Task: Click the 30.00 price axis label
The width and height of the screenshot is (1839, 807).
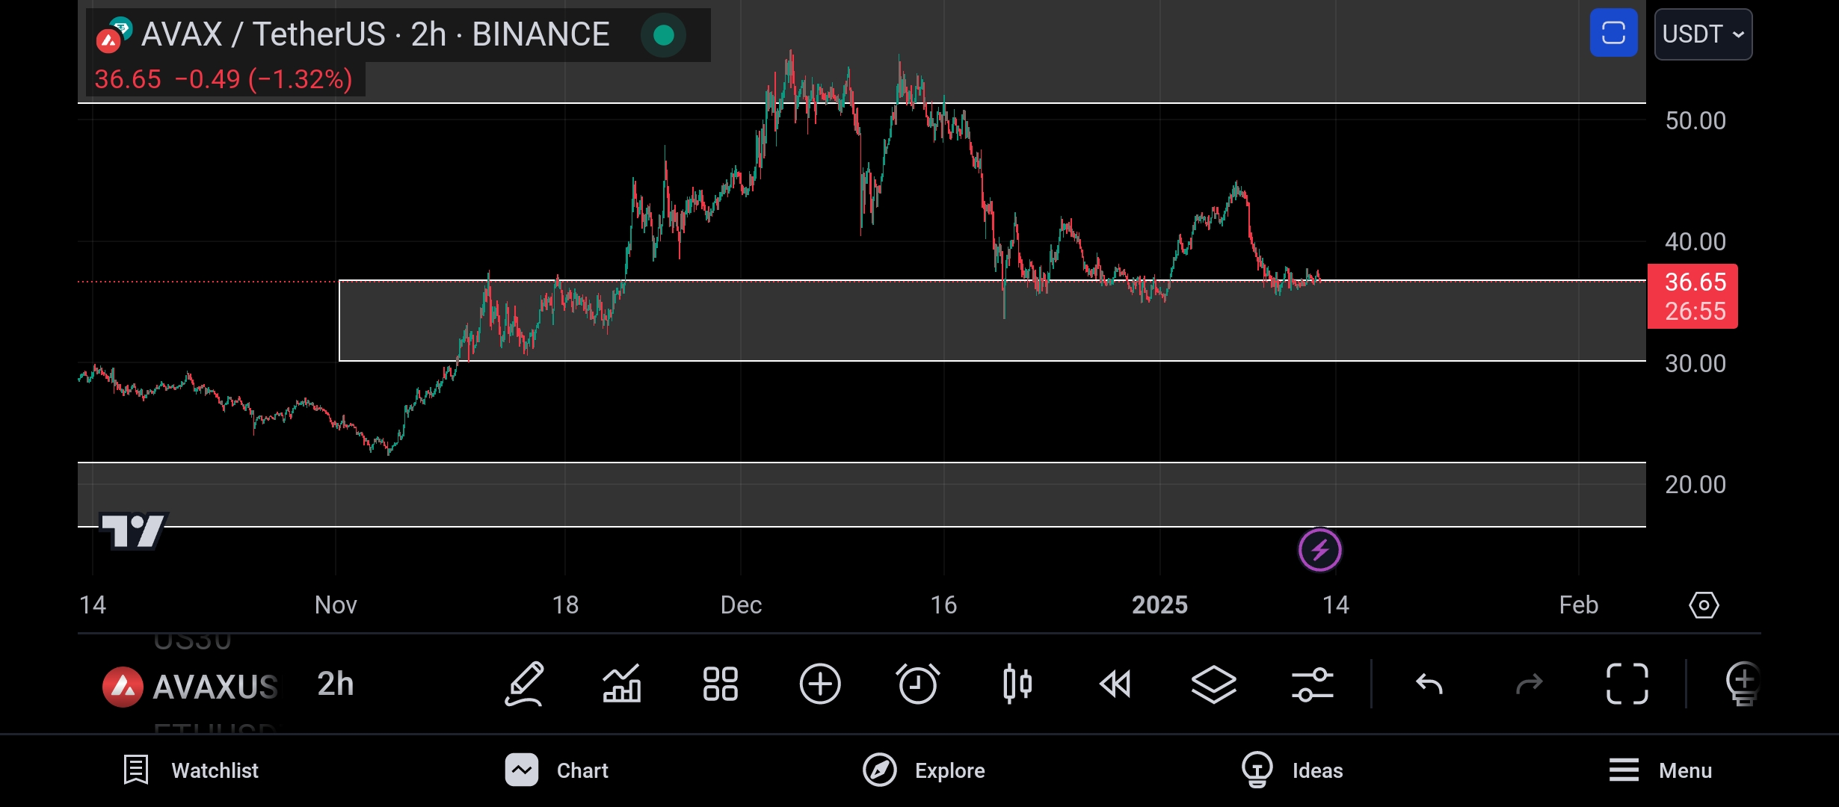Action: [1695, 363]
